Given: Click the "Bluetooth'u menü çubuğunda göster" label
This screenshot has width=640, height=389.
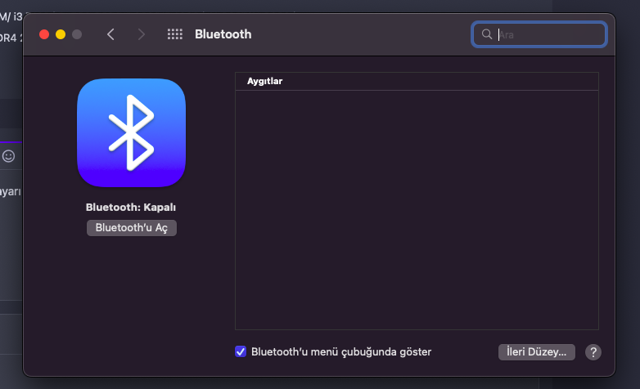Looking at the screenshot, I should pyautogui.click(x=340, y=351).
